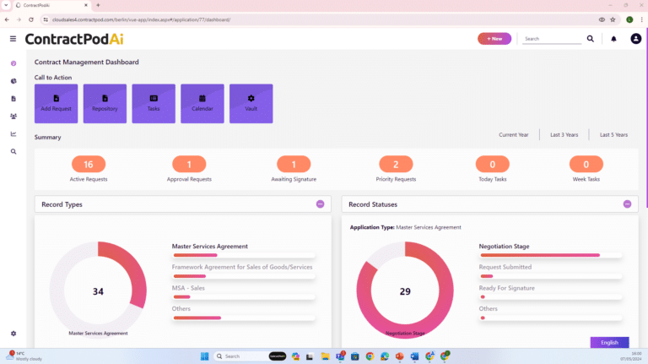Select the Last 3 Years filter
This screenshot has height=364, width=648.
tap(564, 135)
